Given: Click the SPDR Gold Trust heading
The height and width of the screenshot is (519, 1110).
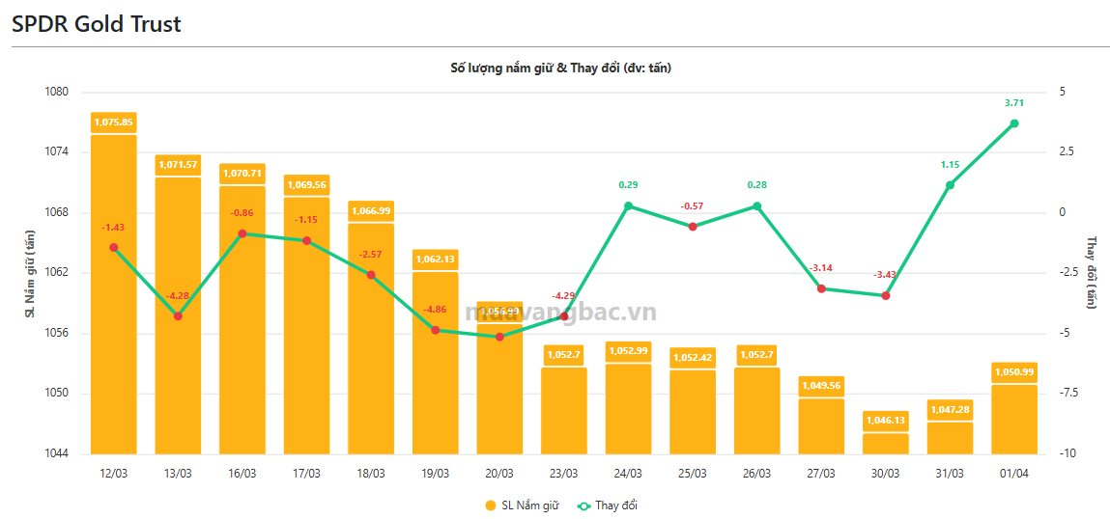Looking at the screenshot, I should tap(97, 25).
